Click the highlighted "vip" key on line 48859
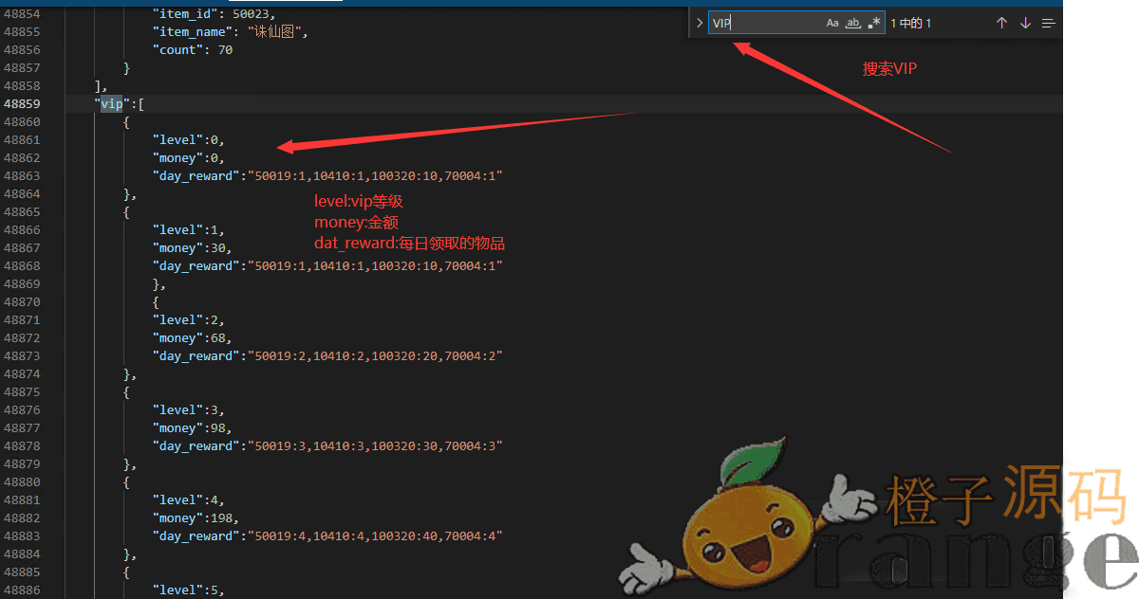 tap(112, 104)
